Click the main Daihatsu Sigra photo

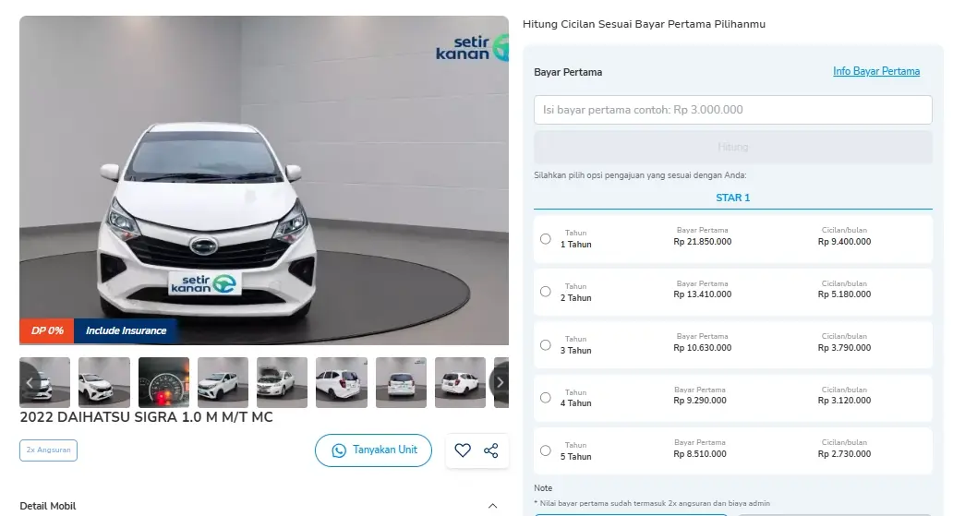pyautogui.click(x=264, y=181)
